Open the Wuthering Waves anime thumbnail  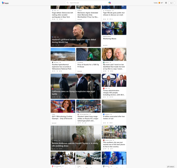point(114,28)
